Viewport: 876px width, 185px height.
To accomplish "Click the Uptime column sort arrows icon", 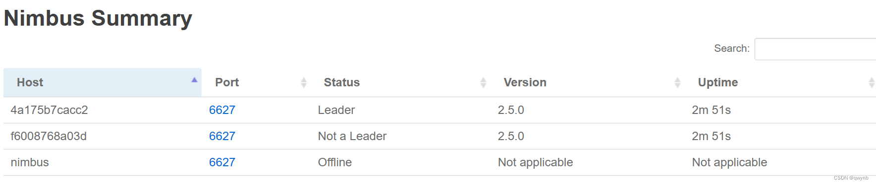I will click(x=872, y=83).
